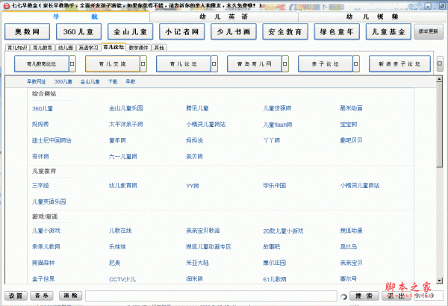Open the 妈妈帮 link
The height and width of the screenshot is (306, 448).
pos(40,125)
